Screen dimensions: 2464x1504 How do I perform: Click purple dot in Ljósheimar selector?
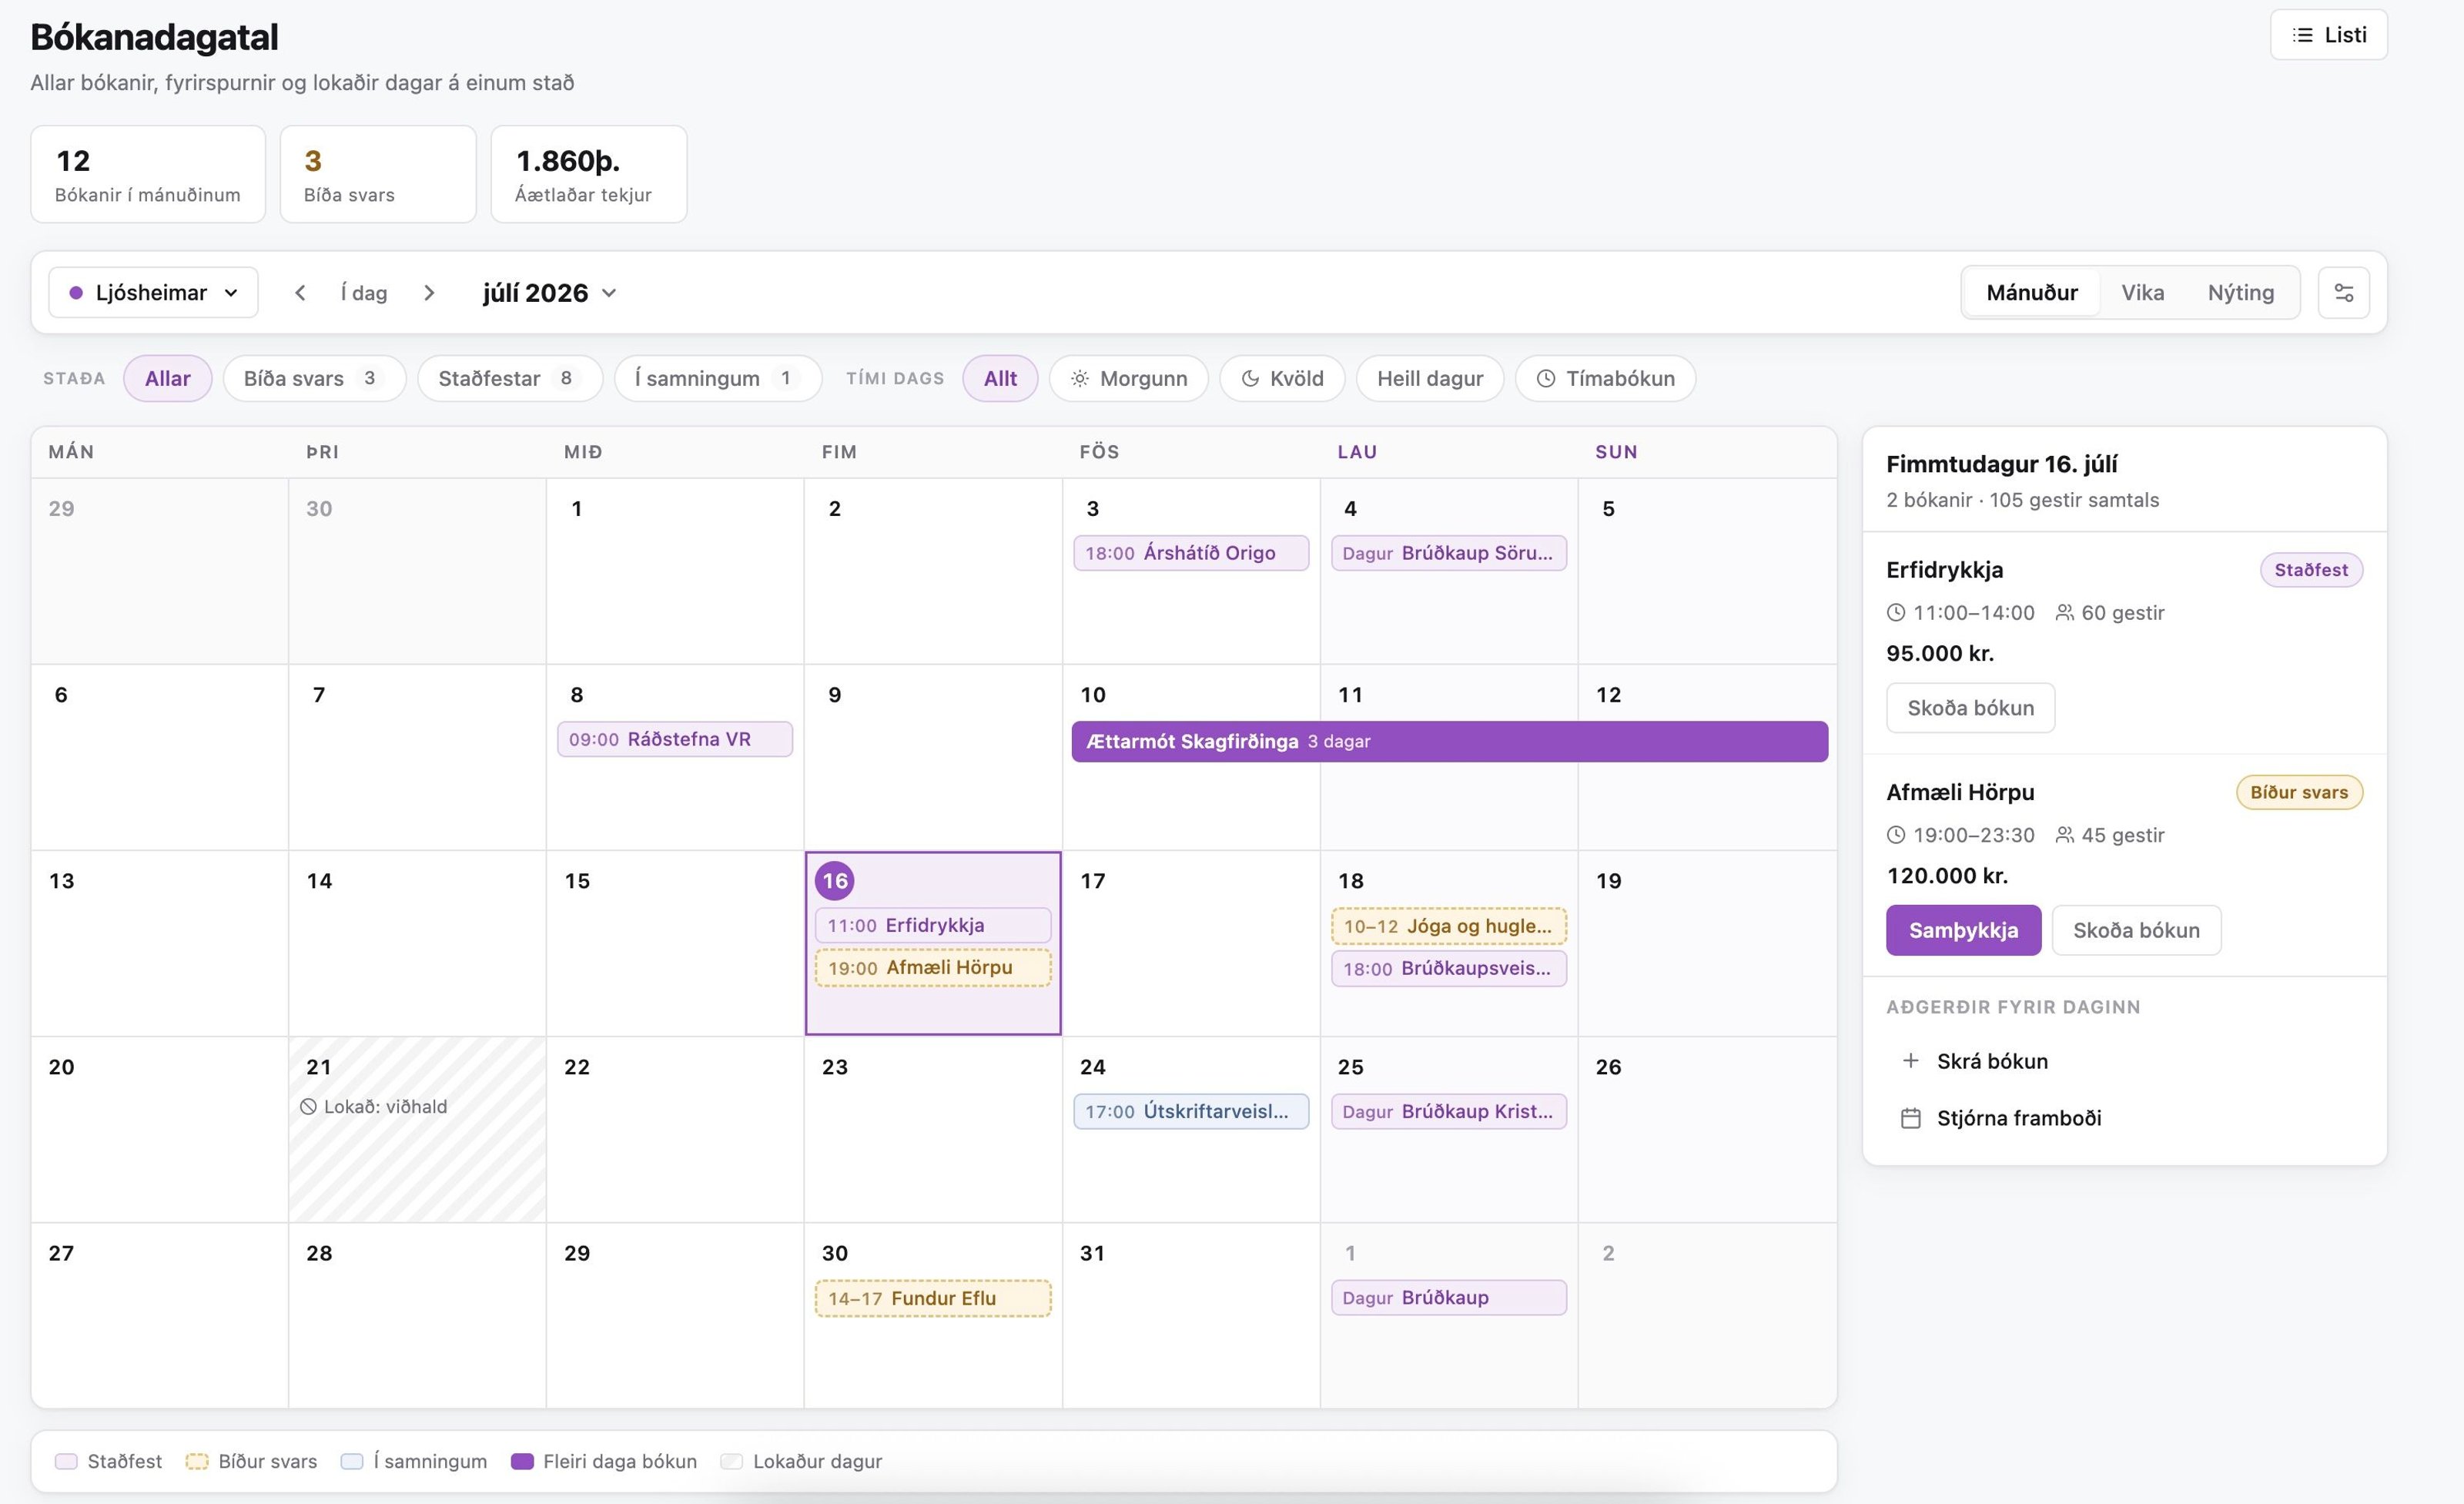tap(75, 293)
